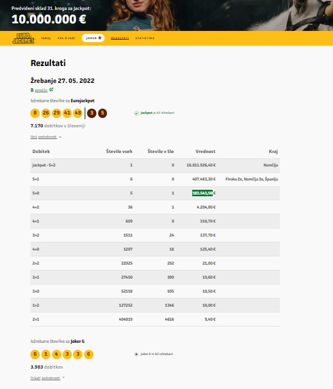Click the Vrednost column header
Viewport: 333px width, 389px height.
pyautogui.click(x=206, y=151)
